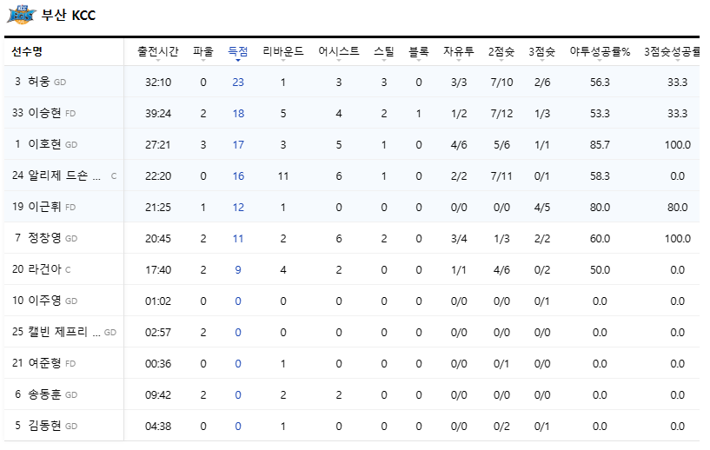Image resolution: width=710 pixels, height=450 pixels.
Task: Select 이호현's score value 17
Action: (238, 145)
